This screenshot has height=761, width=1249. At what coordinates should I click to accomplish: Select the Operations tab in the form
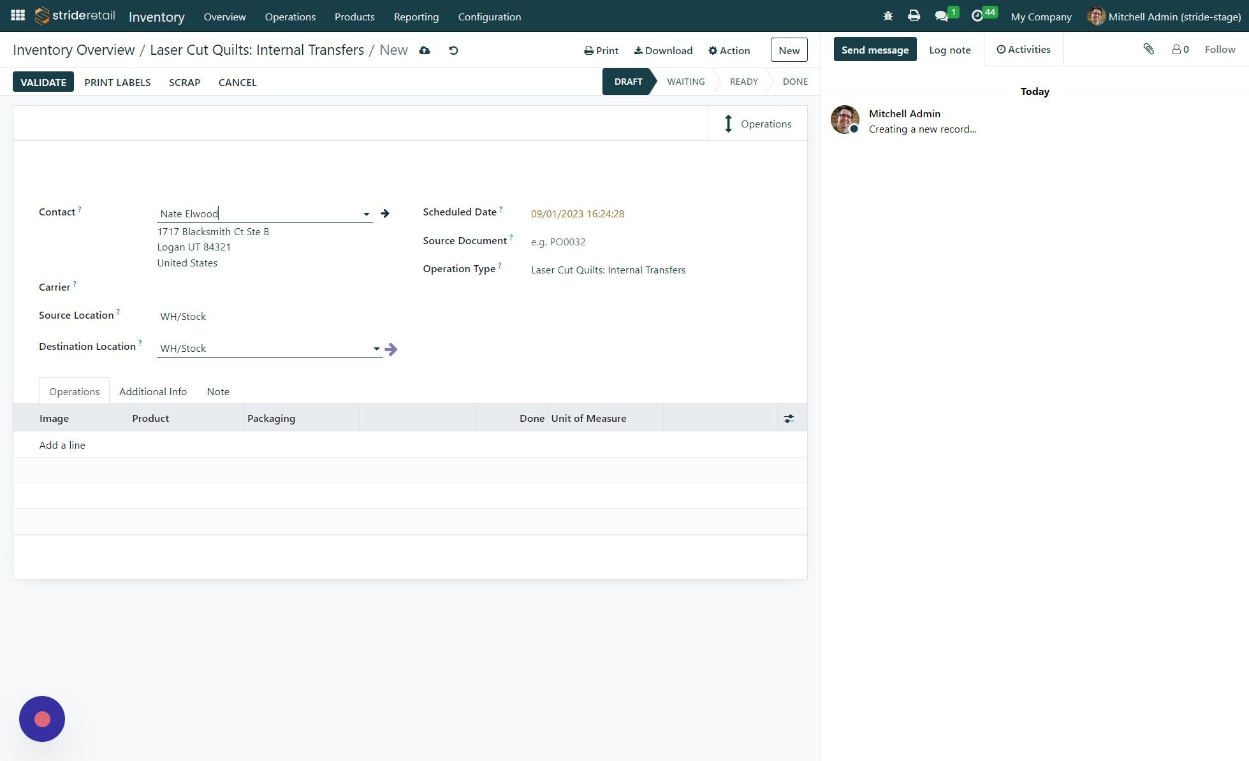click(x=74, y=391)
